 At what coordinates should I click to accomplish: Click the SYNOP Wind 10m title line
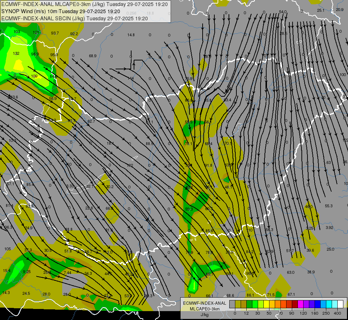click(x=61, y=11)
